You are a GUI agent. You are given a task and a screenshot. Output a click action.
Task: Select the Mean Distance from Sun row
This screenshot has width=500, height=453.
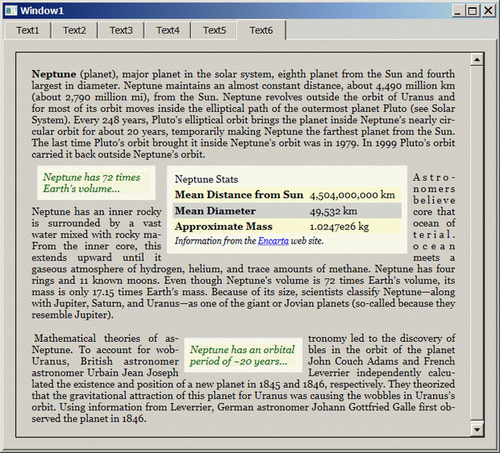coord(286,195)
